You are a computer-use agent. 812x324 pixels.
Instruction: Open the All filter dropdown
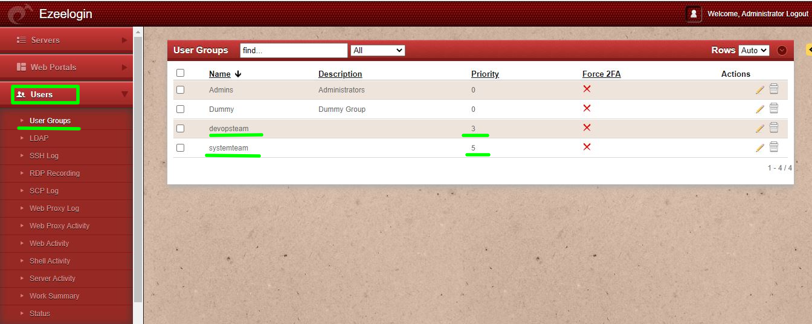click(378, 50)
